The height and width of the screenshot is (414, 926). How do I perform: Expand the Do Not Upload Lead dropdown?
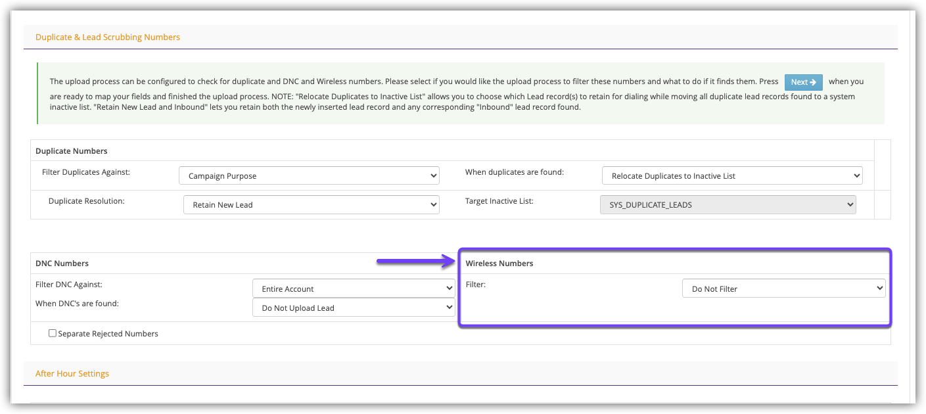tap(354, 308)
